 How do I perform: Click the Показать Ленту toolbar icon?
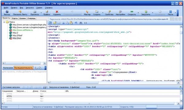tap(20, 12)
